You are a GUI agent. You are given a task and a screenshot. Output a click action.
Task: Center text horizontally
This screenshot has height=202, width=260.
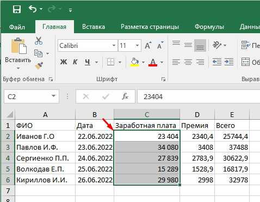point(188,62)
